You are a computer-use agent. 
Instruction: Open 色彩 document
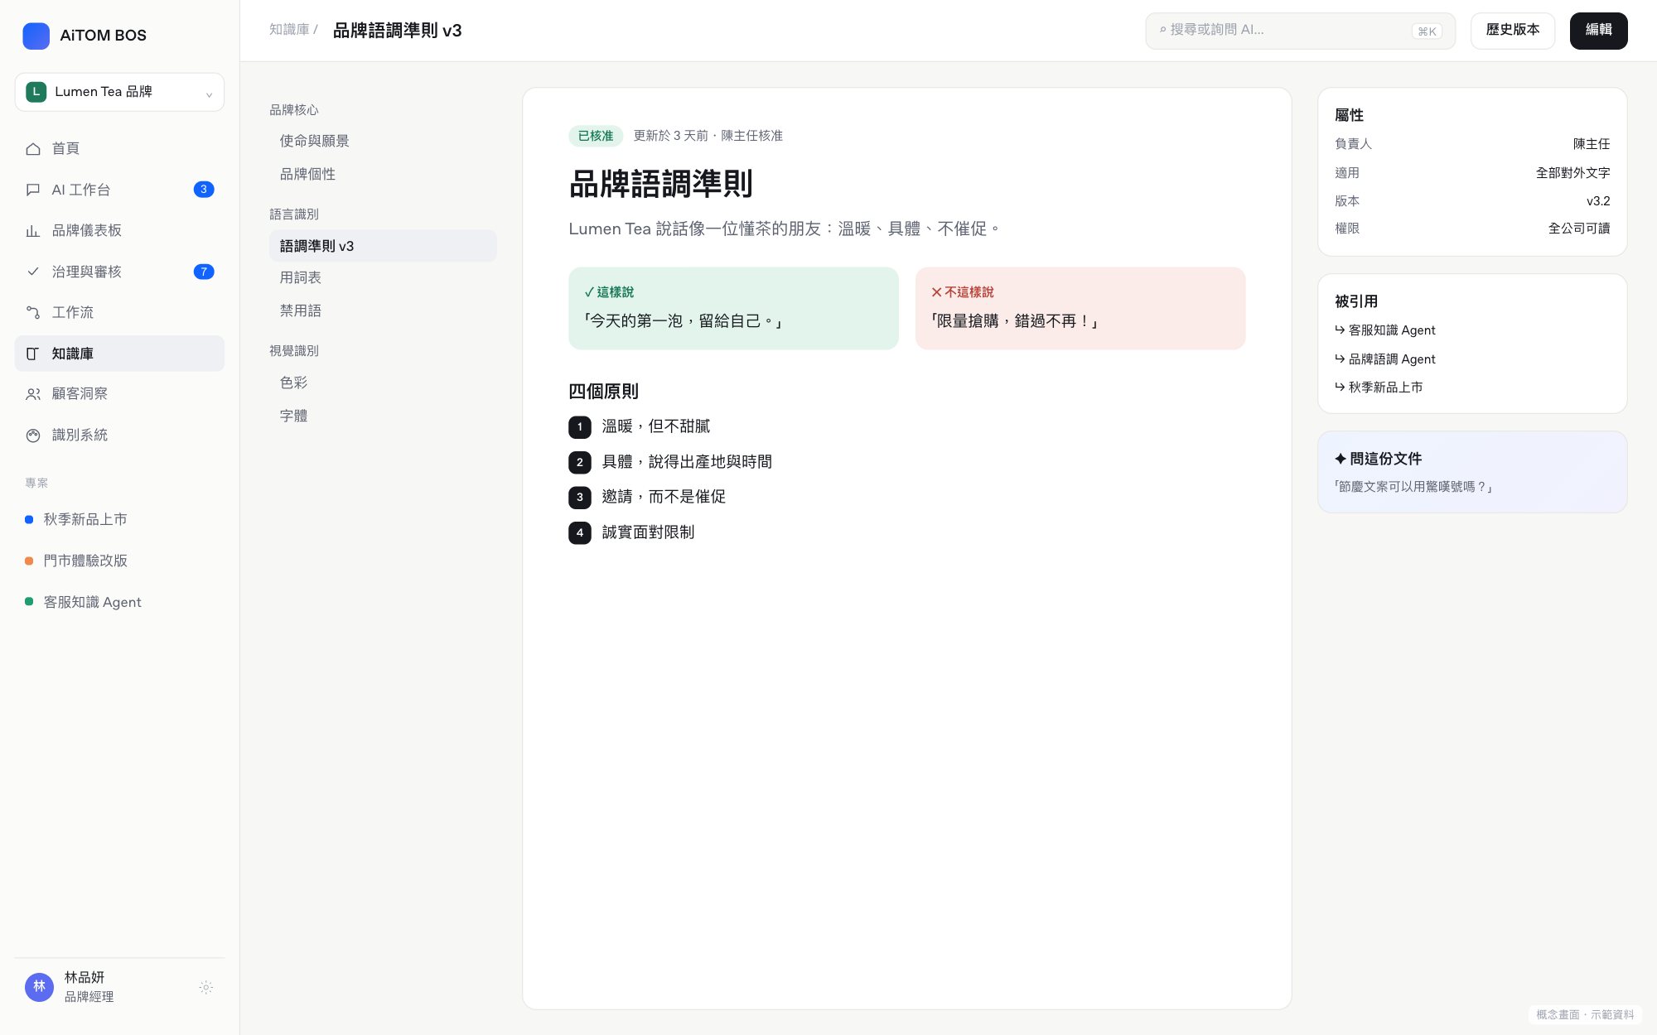[383, 383]
